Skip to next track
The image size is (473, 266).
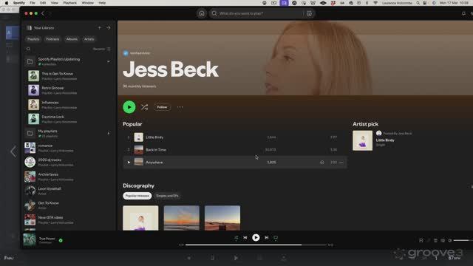266,238
